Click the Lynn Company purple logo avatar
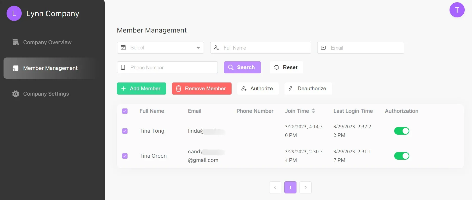The width and height of the screenshot is (472, 200). [x=14, y=13]
